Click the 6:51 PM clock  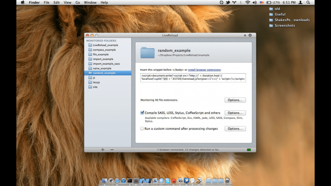coord(289,3)
